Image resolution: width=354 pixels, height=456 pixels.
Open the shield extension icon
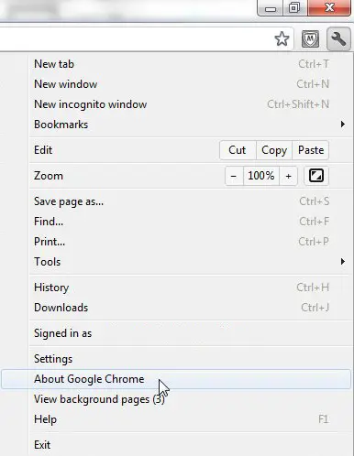(310, 39)
